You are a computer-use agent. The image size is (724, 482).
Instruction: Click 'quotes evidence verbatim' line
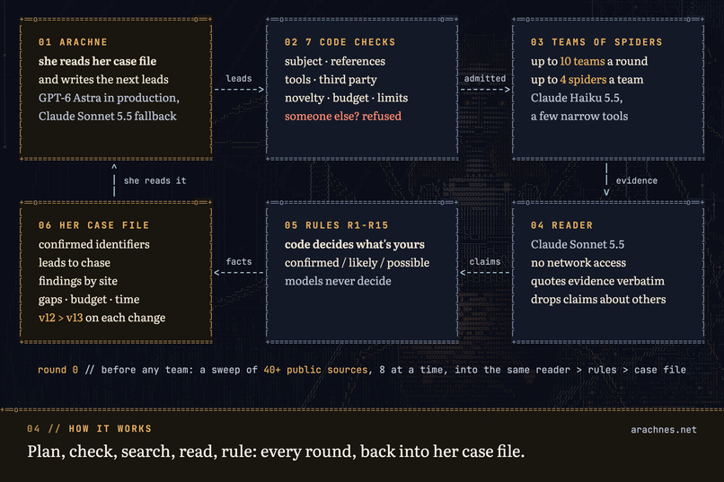coord(597,281)
